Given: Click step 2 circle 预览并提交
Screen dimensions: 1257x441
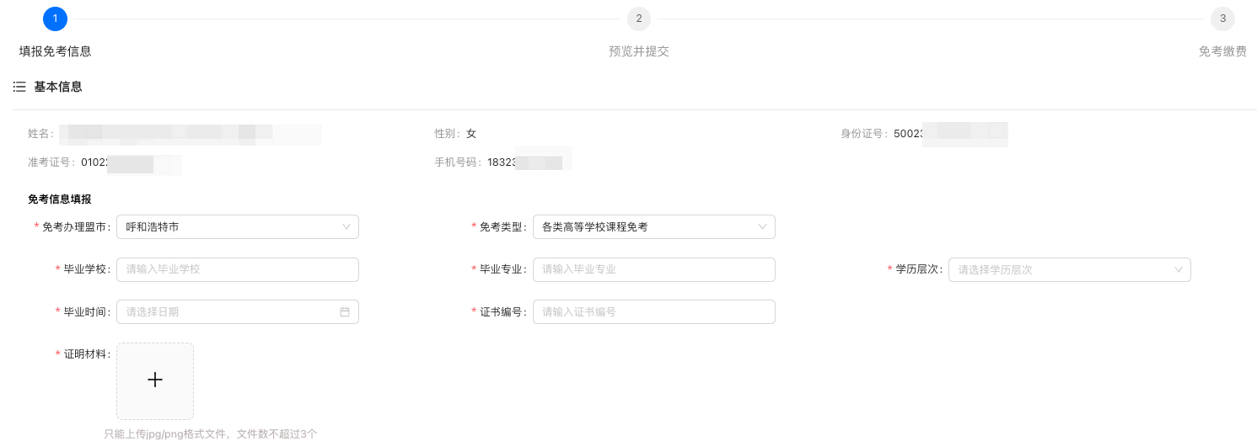Looking at the screenshot, I should pos(639,19).
